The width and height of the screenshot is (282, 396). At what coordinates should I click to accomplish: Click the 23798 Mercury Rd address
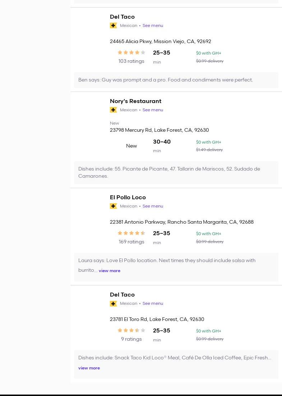click(x=159, y=130)
